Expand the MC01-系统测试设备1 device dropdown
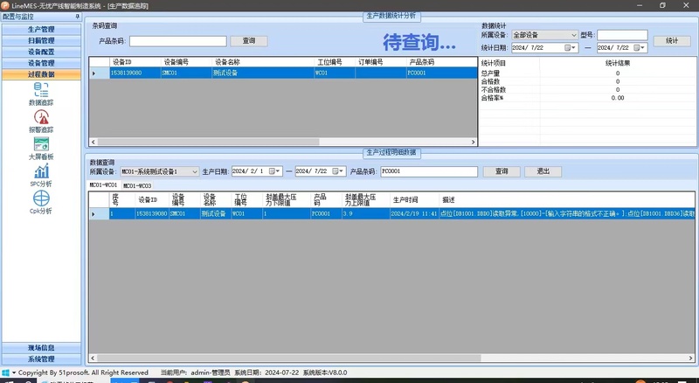Viewport: 699px width, 383px height. (194, 171)
